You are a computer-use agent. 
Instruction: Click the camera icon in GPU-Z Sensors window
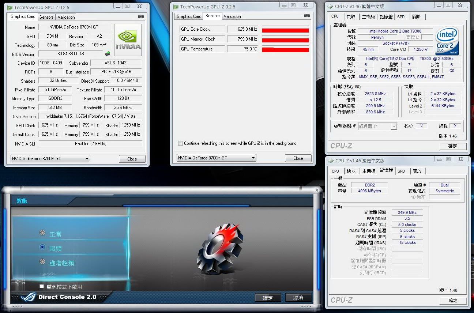pyautogui.click(x=306, y=16)
